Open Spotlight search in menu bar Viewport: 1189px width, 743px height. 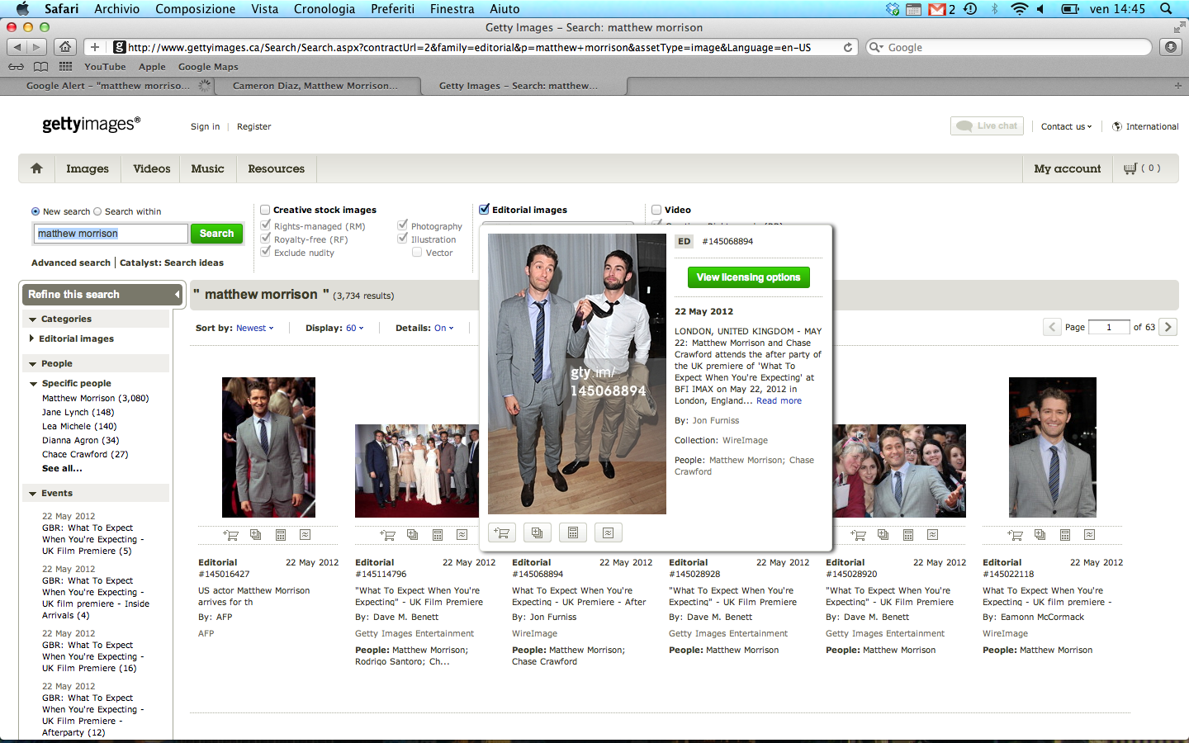(1166, 9)
